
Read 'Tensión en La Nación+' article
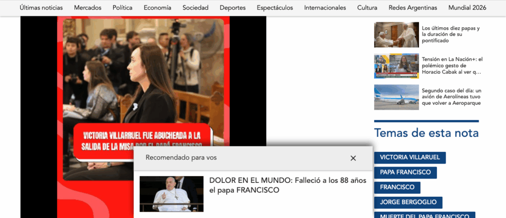[x=453, y=66]
